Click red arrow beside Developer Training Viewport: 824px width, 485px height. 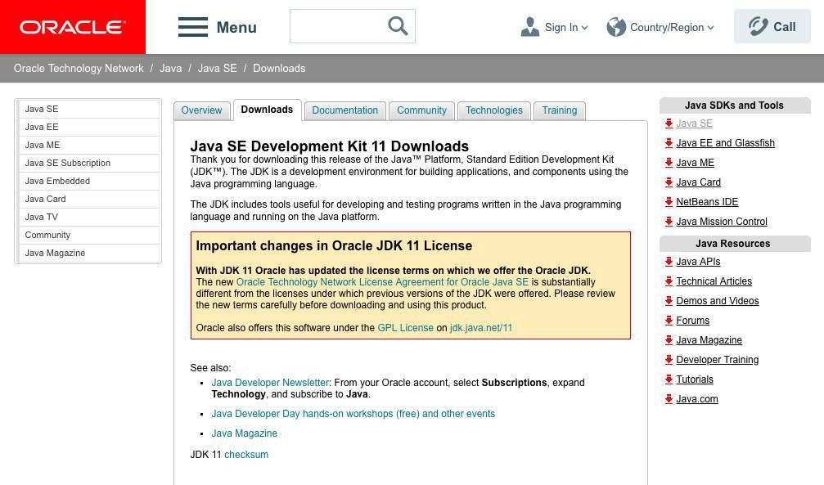tap(669, 360)
